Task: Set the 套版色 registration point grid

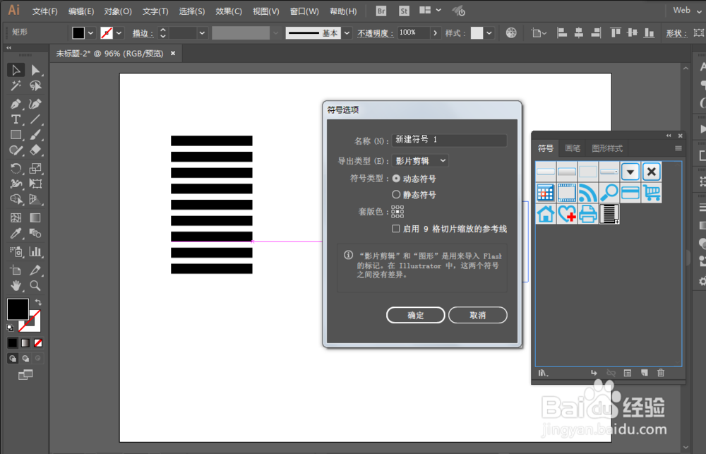Action: (397, 212)
